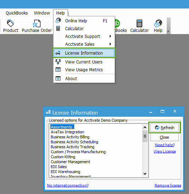Screen dimensions: 189x194
Task: Select EDI Sales in the list
Action: click(x=59, y=167)
